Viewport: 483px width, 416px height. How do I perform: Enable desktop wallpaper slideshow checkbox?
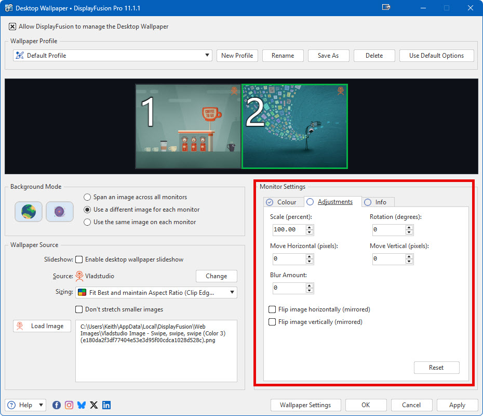tap(79, 259)
